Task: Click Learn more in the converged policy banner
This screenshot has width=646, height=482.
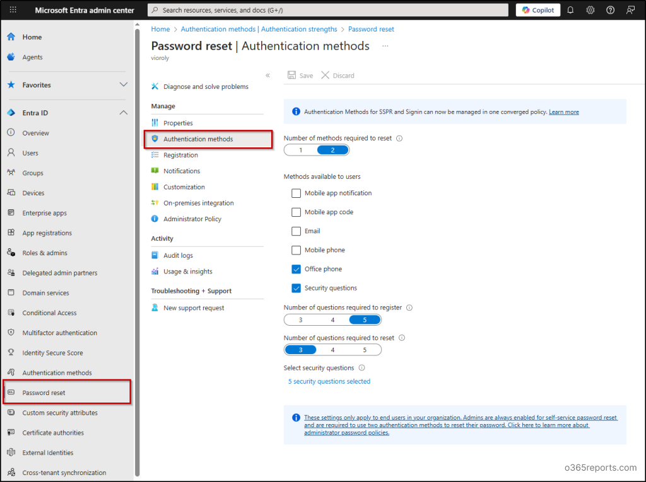Action: pyautogui.click(x=563, y=112)
